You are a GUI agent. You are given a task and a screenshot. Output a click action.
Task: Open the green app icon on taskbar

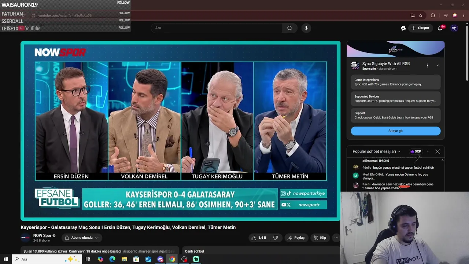(196, 259)
